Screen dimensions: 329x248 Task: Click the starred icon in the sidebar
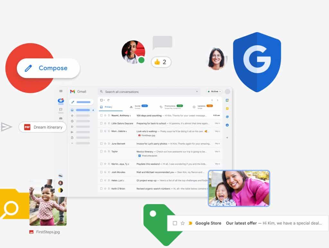(72, 116)
